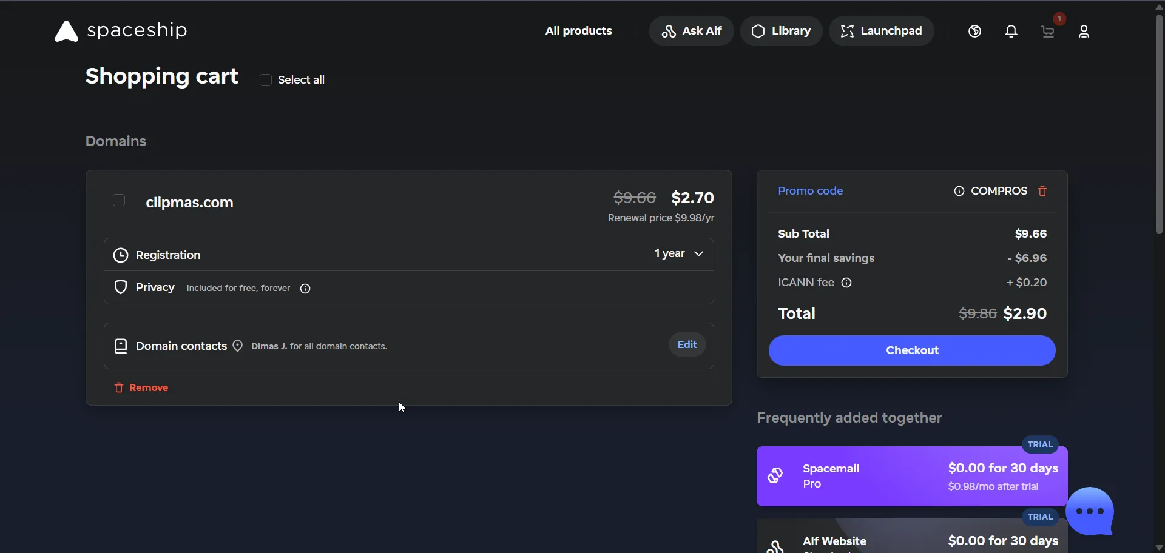This screenshot has height=553, width=1165.
Task: Click the 'Frequently added together' heading
Action: coord(849,418)
